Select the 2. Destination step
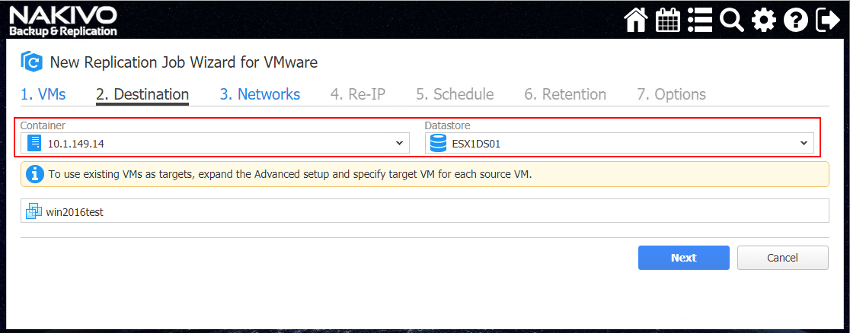This screenshot has width=850, height=333. pos(142,94)
